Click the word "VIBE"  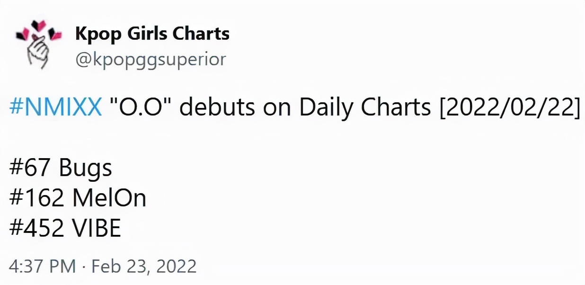pos(97,229)
